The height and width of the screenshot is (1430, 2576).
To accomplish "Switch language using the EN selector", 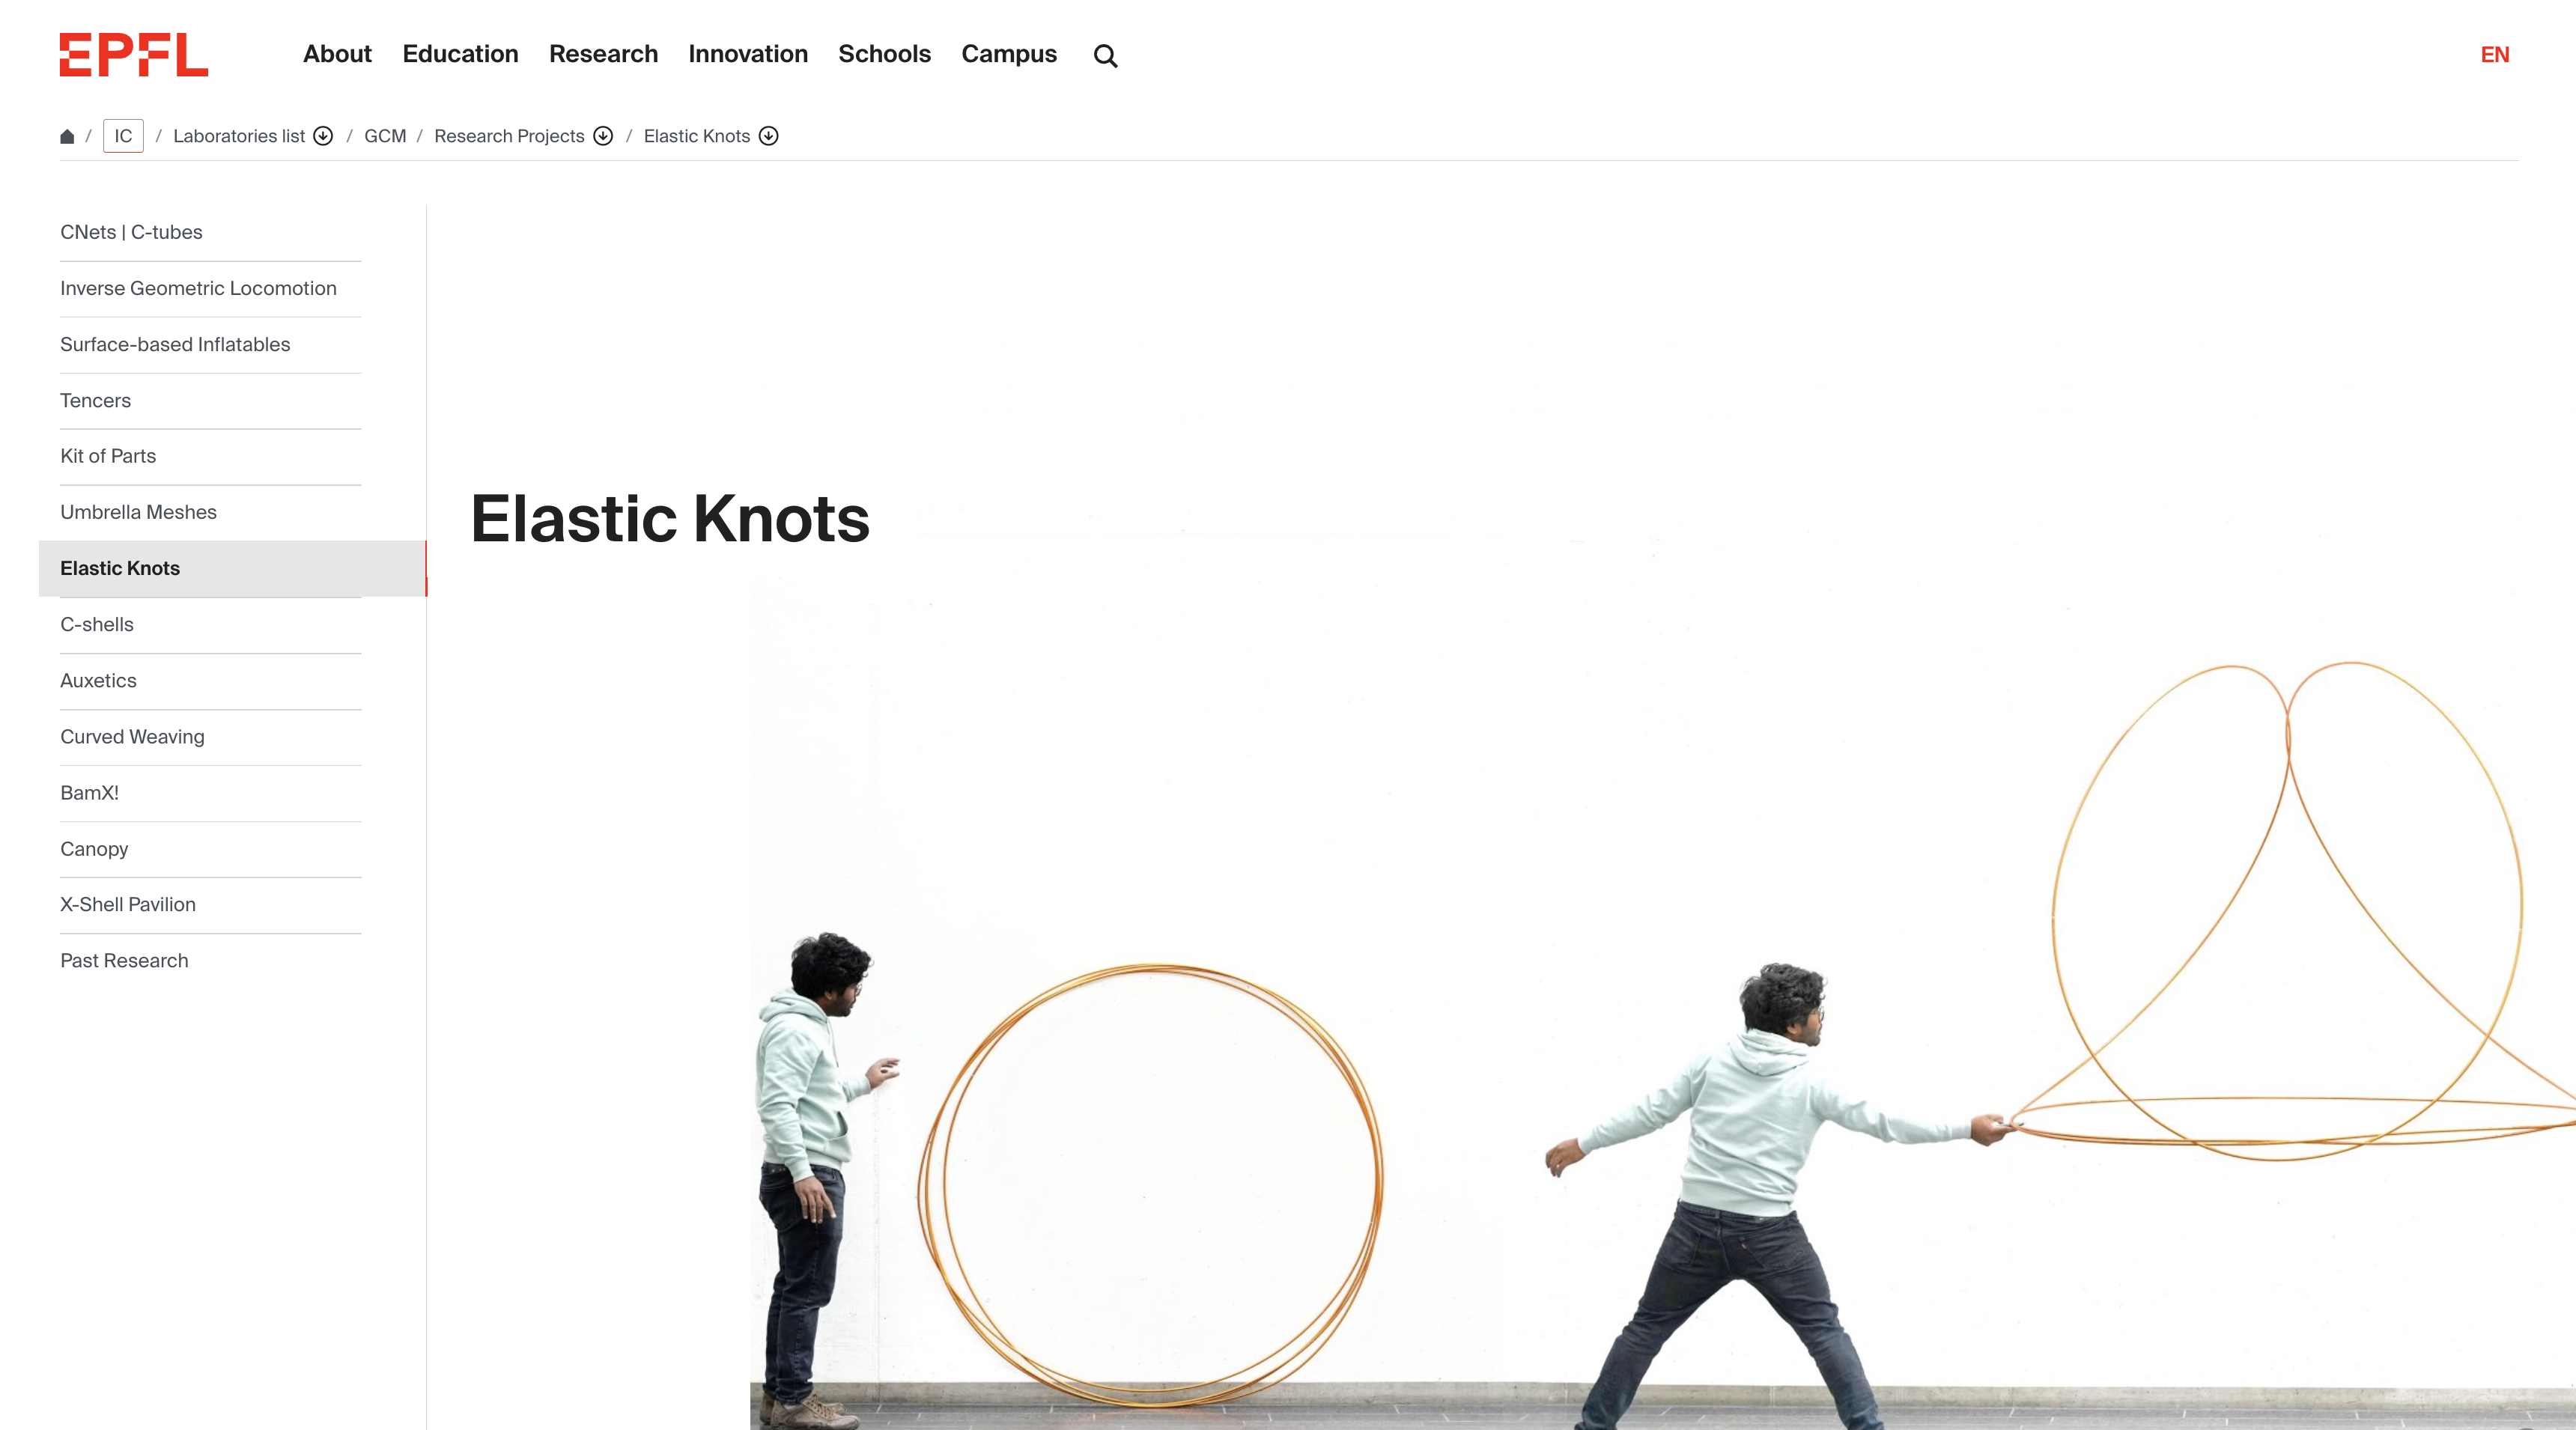I will tap(2494, 54).
